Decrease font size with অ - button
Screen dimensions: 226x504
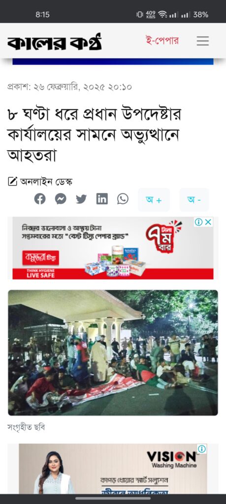pyautogui.click(x=194, y=200)
